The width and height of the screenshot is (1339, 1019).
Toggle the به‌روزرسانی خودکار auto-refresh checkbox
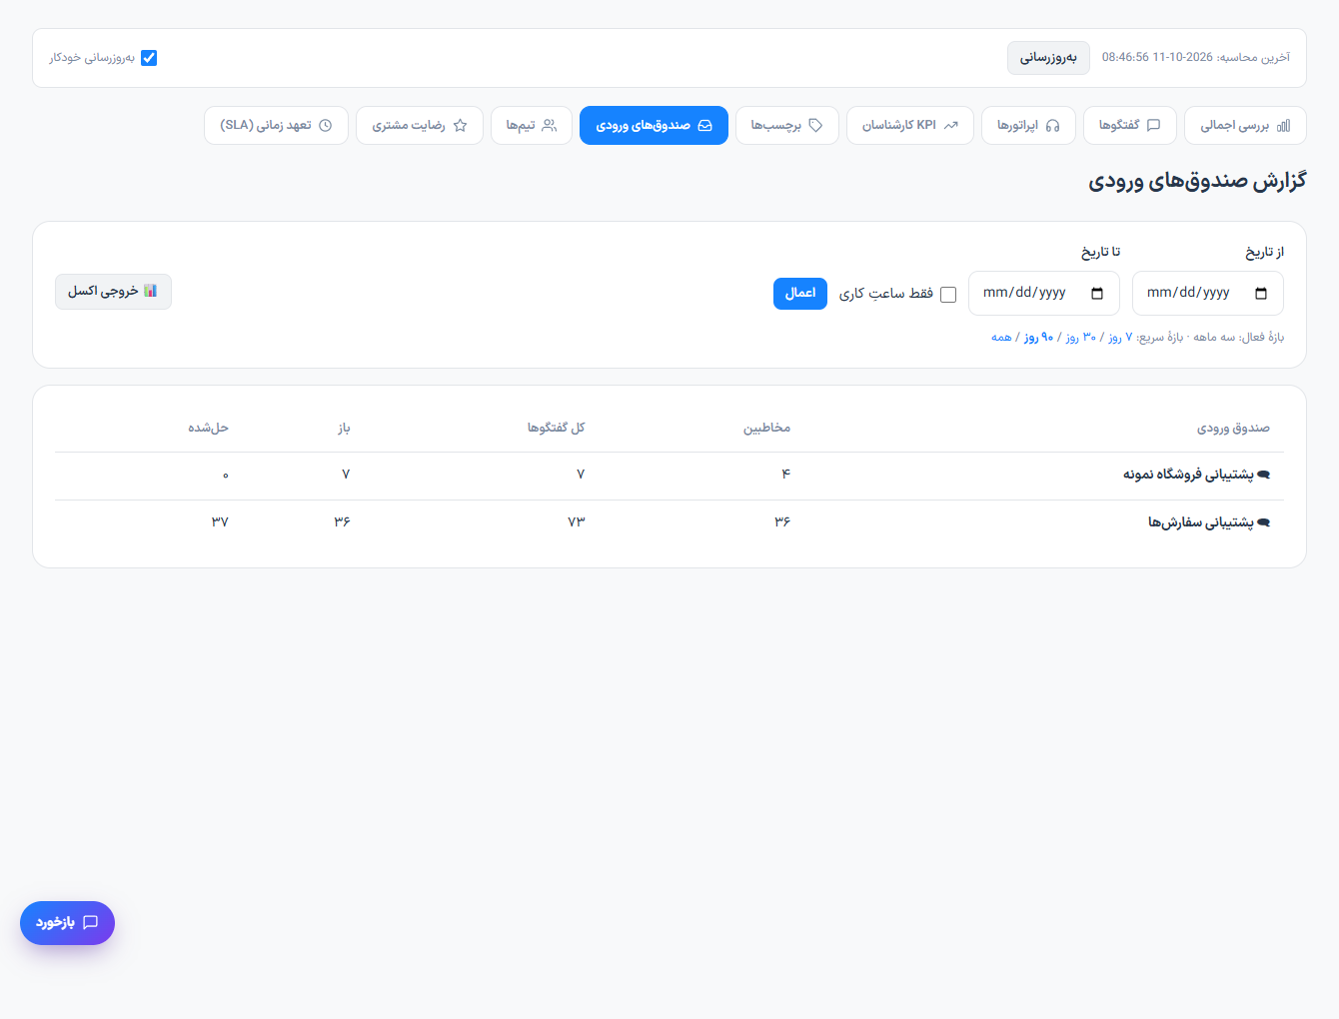tap(149, 58)
